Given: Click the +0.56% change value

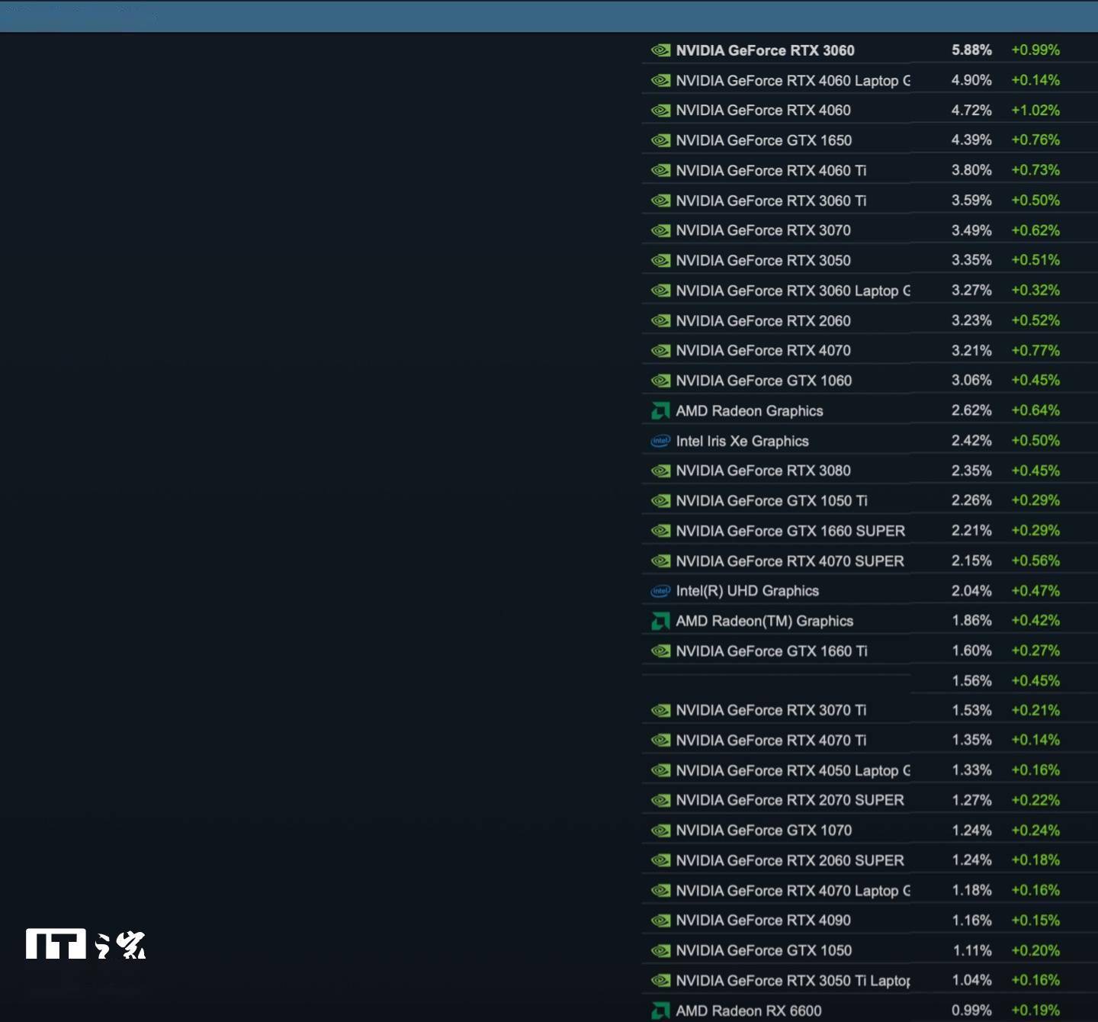Looking at the screenshot, I should 1035,561.
